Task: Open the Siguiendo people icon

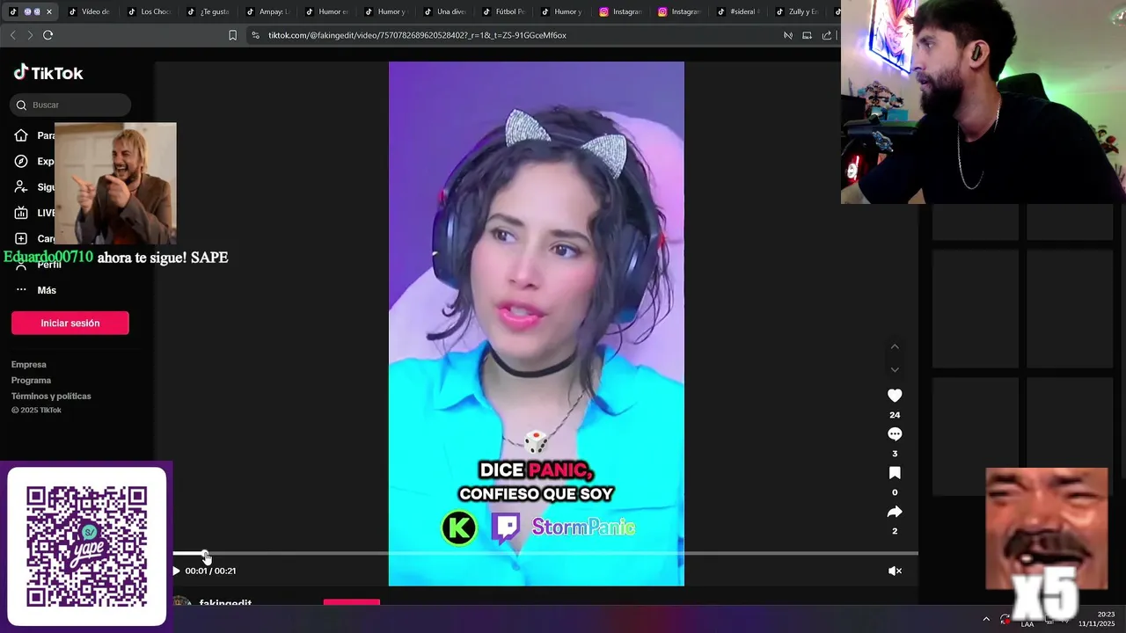Action: point(21,186)
